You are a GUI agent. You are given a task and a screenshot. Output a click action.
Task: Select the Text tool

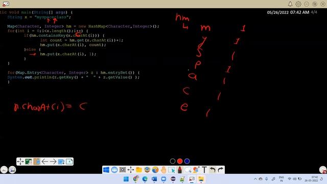click(204, 170)
